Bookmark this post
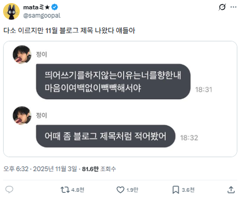This screenshot has width=242, height=198. (176, 190)
